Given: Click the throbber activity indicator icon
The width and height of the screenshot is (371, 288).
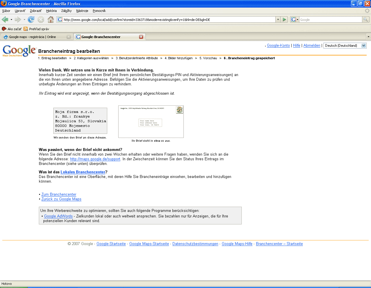Looking at the screenshot, I should click(x=367, y=11).
